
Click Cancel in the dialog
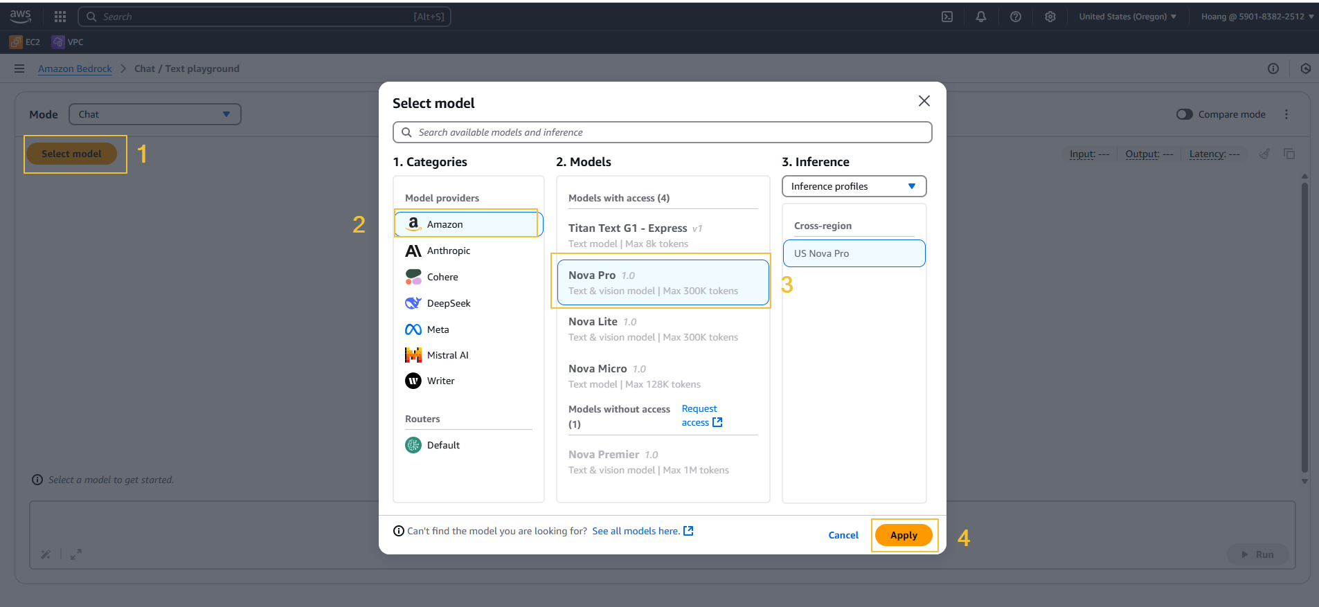pos(843,535)
